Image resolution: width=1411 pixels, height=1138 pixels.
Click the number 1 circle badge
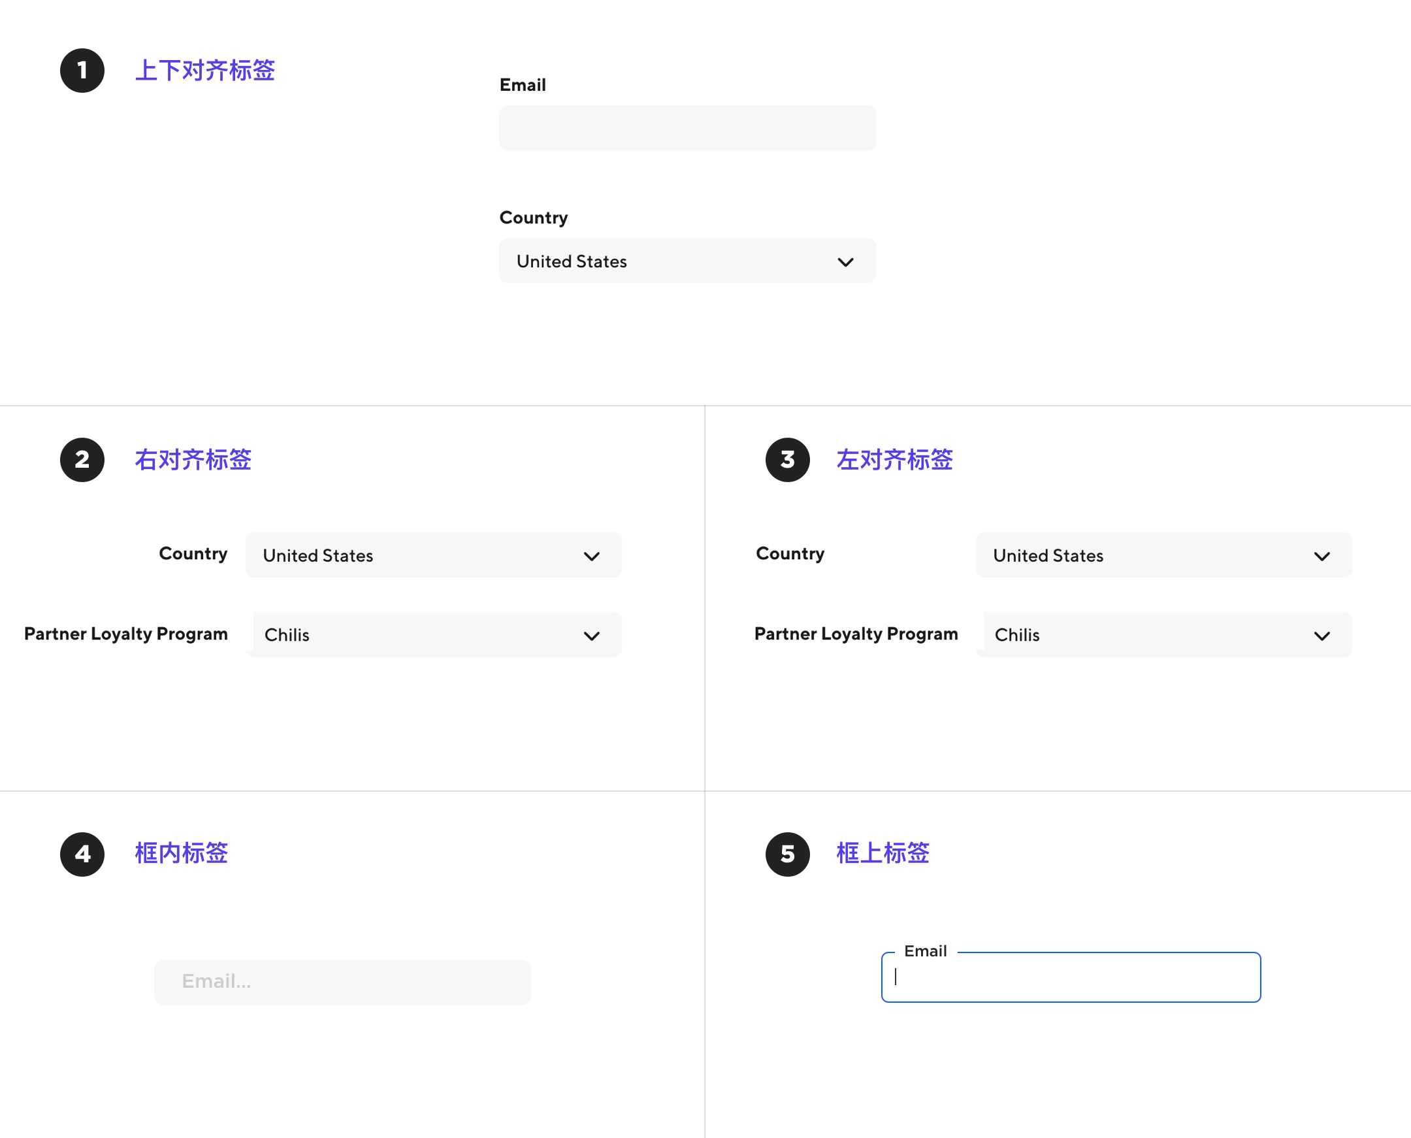tap(82, 70)
